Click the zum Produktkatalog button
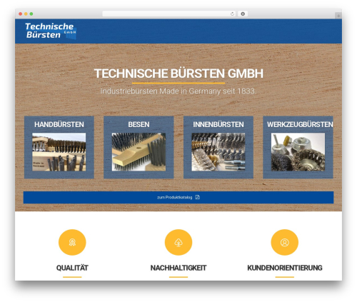This screenshot has height=302, width=357. coord(178,197)
